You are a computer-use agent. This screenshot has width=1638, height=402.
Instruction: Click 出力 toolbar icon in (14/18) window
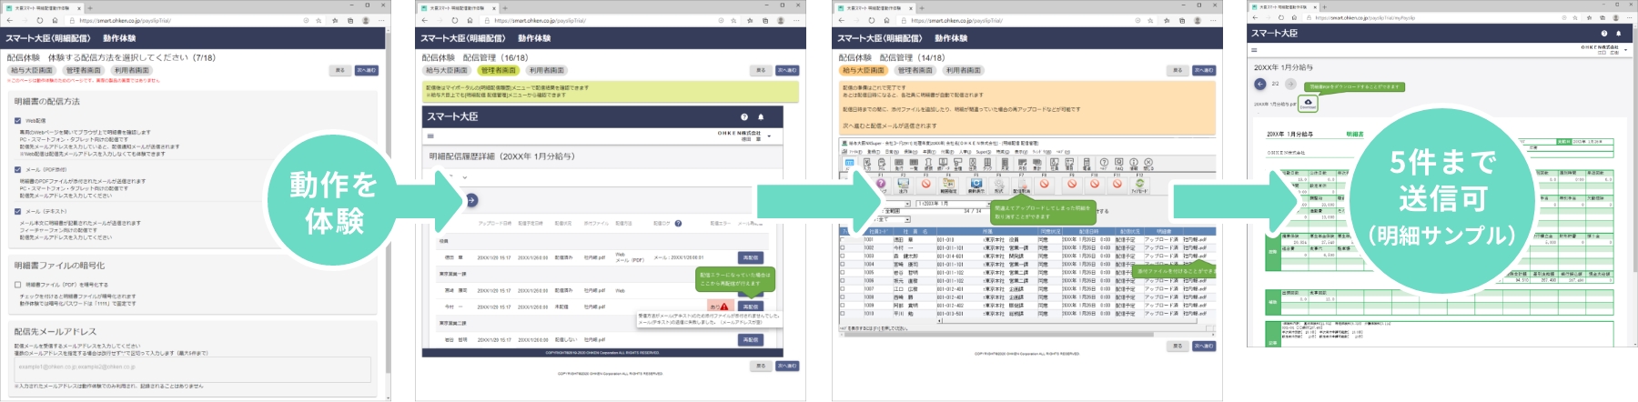pos(903,185)
